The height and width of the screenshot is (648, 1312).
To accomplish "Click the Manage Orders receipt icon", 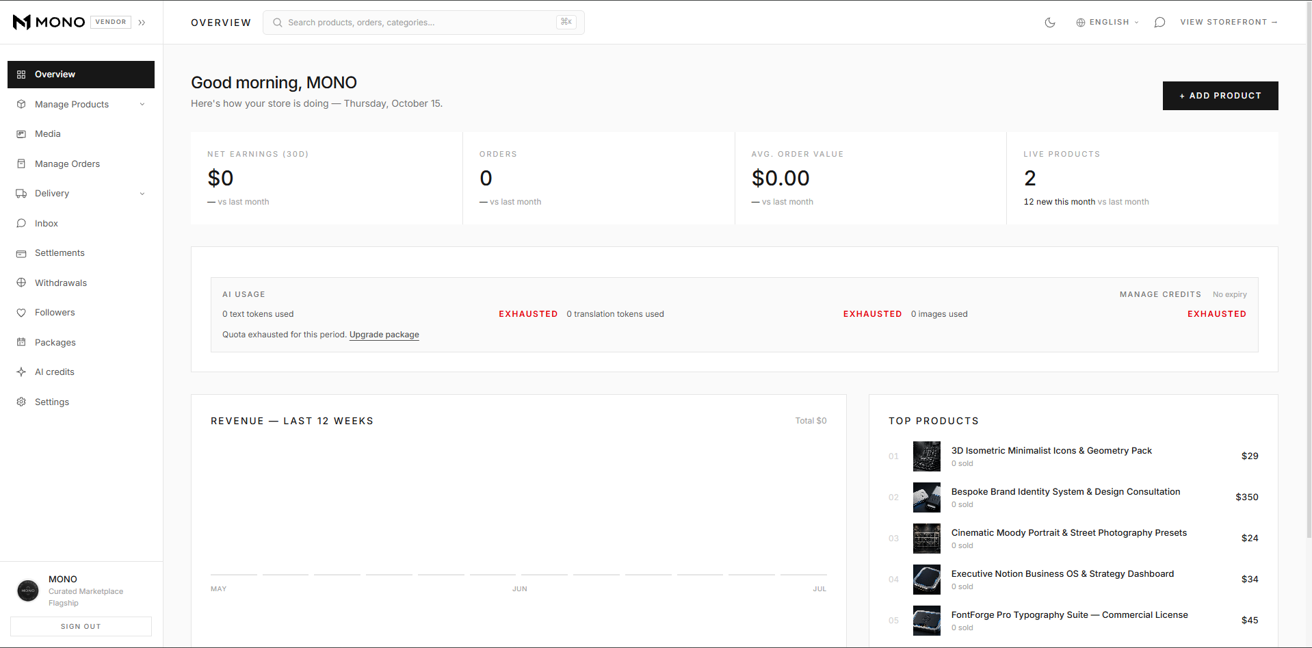I will [x=21, y=164].
